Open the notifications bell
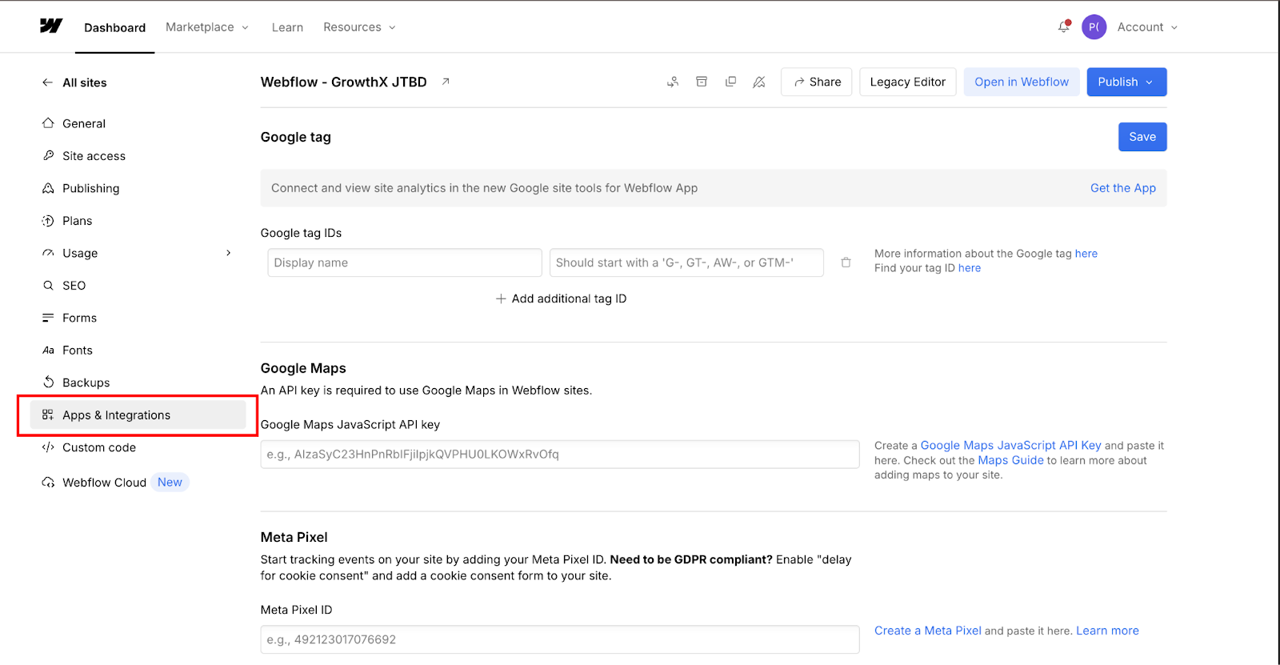Screen dimensions: 1280x665 click(x=1063, y=26)
